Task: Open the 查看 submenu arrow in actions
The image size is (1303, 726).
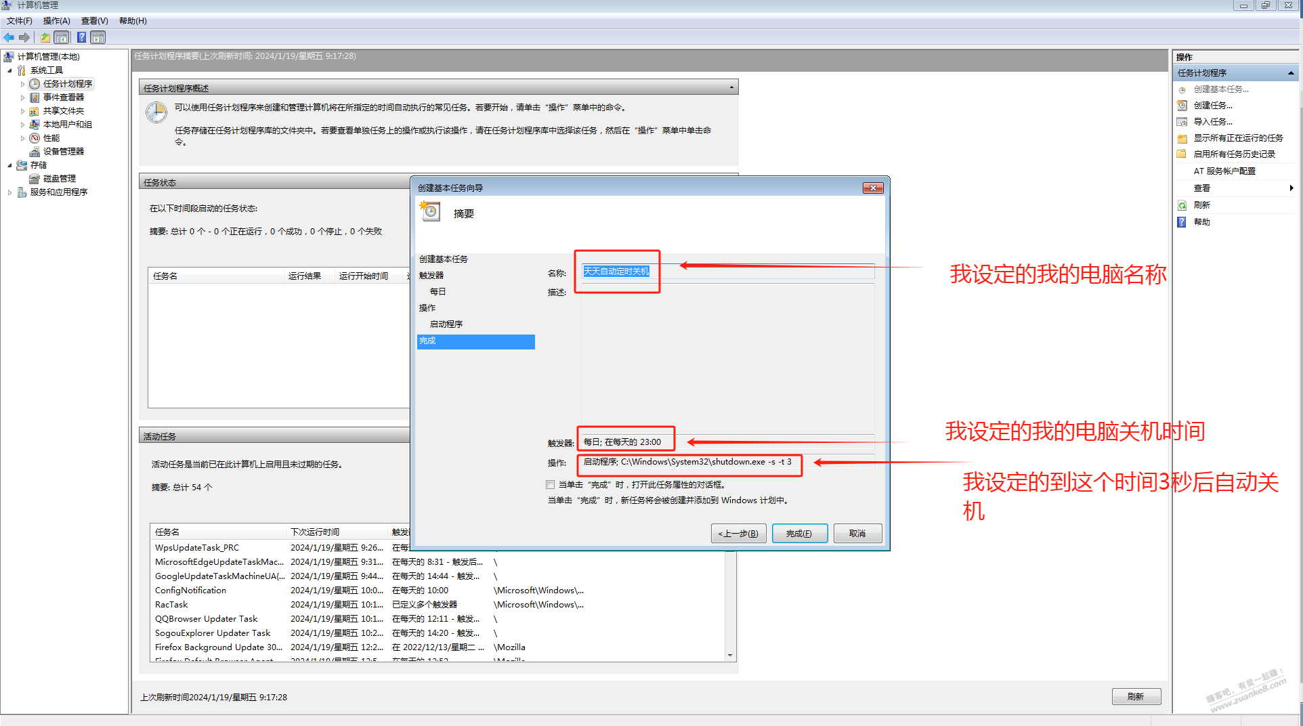Action: point(1291,188)
